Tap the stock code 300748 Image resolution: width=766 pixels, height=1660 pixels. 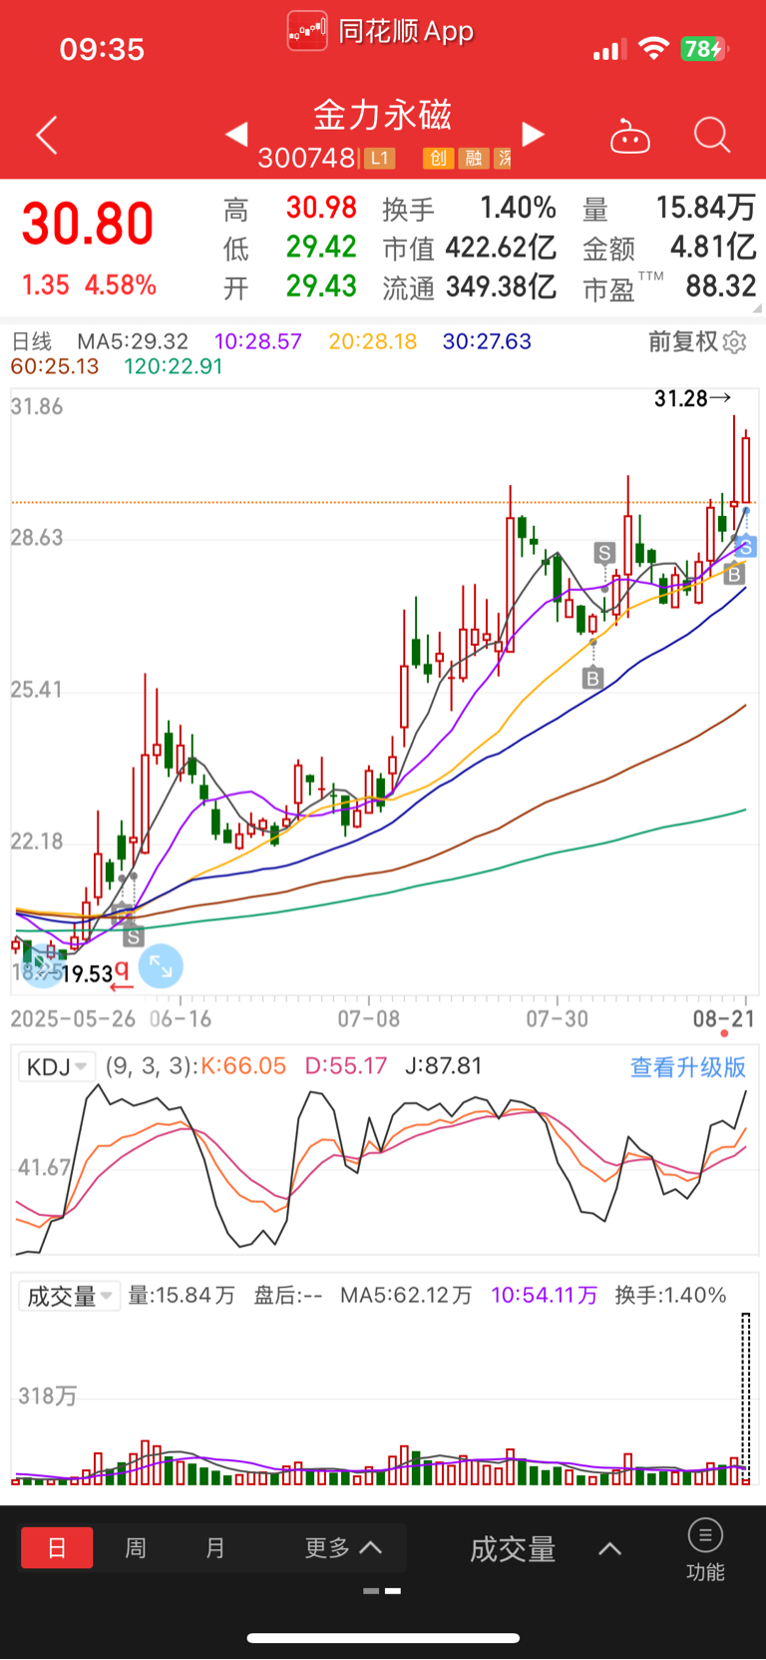pyautogui.click(x=306, y=158)
